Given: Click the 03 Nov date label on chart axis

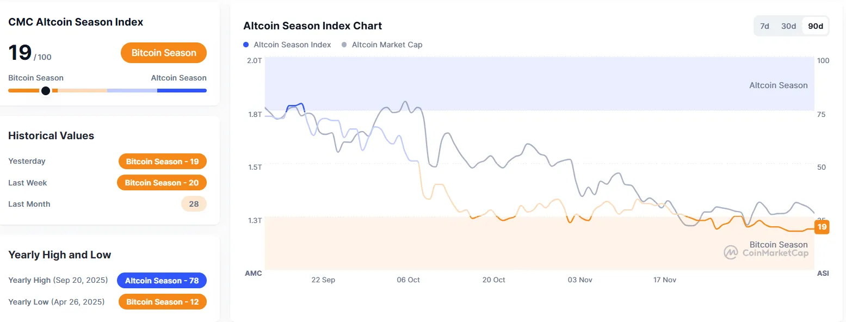Looking at the screenshot, I should (x=580, y=280).
